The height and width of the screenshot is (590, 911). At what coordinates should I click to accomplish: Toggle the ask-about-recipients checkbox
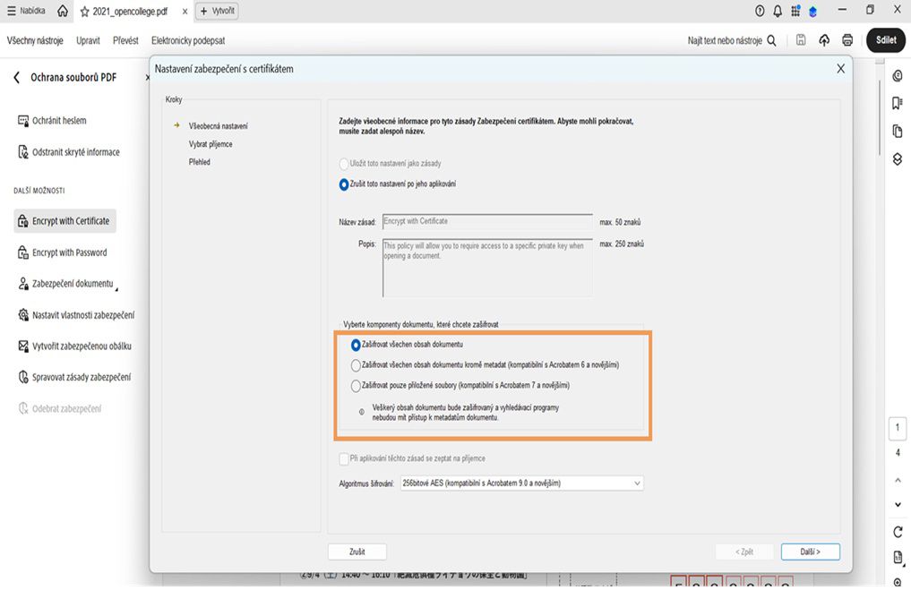[344, 458]
